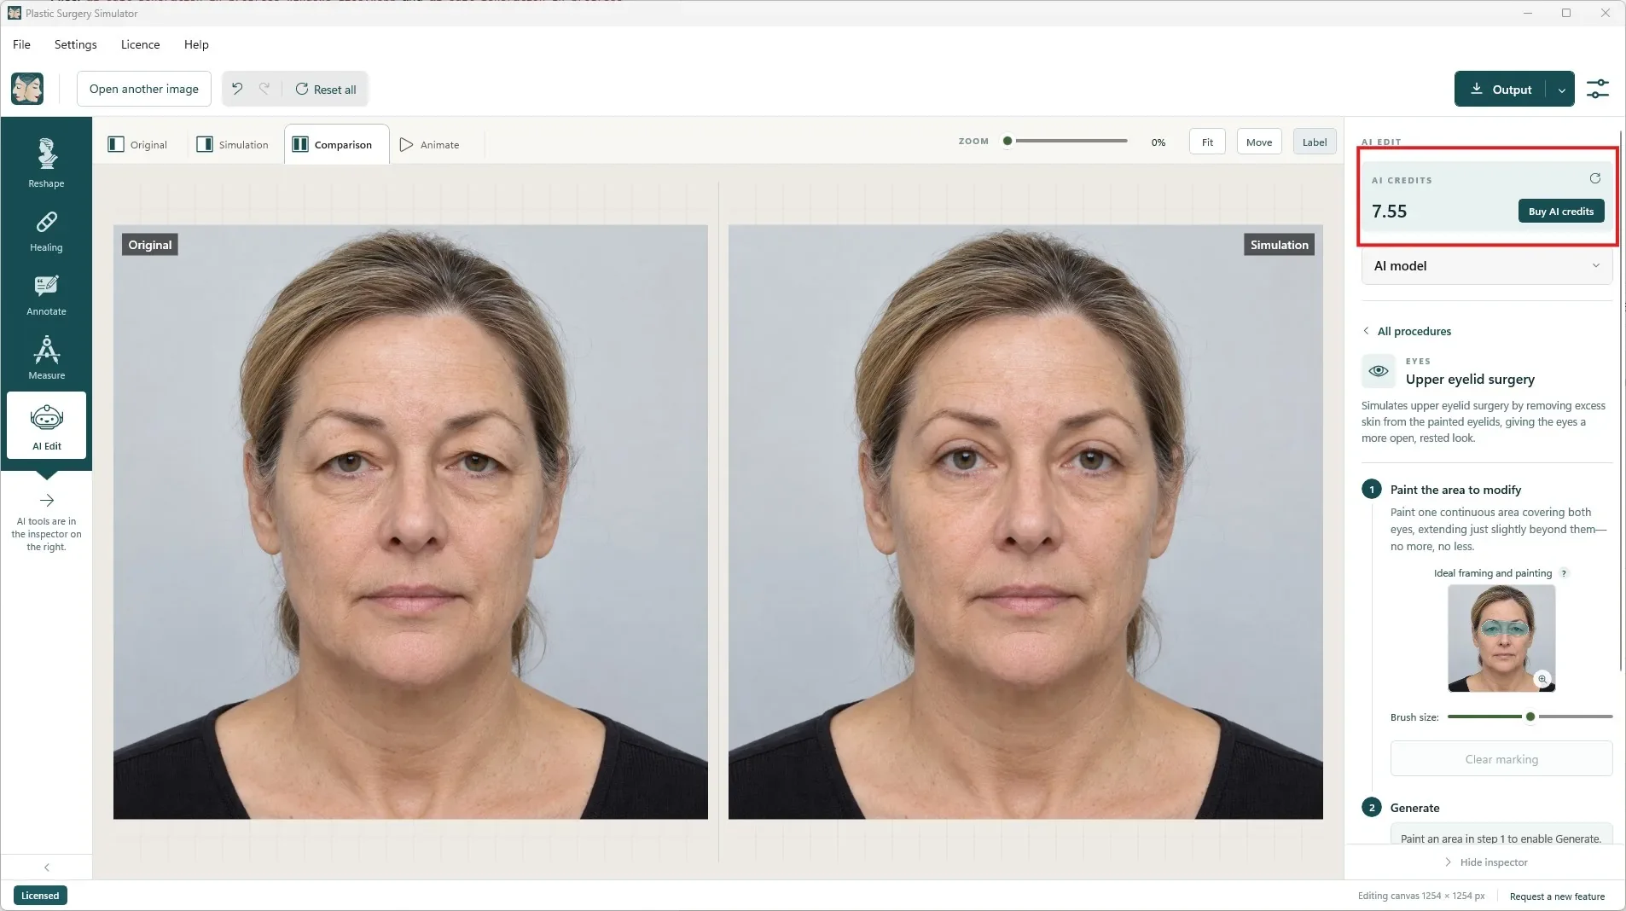The width and height of the screenshot is (1626, 911).
Task: Switch to the Simulation view tab
Action: pos(233,145)
